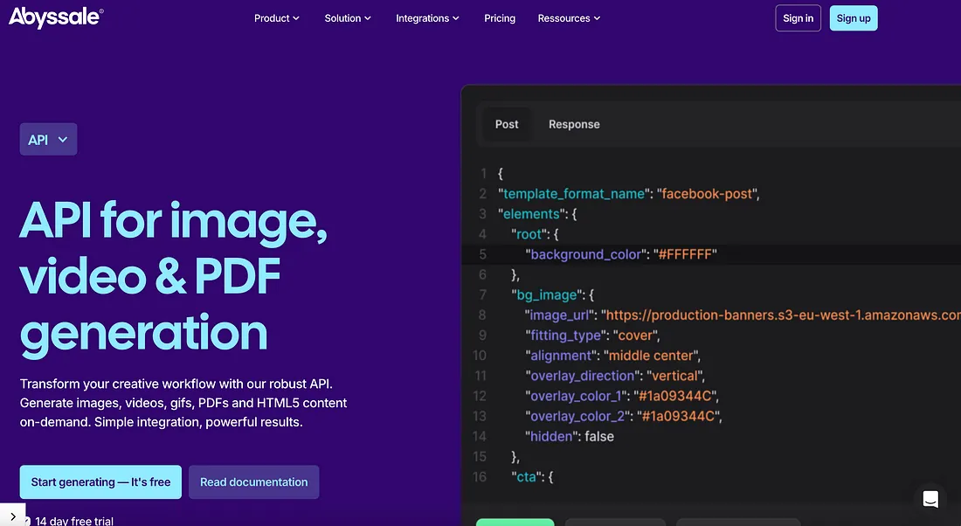Switch to the Response tab
Screen dimensions: 961x526
(x=574, y=124)
